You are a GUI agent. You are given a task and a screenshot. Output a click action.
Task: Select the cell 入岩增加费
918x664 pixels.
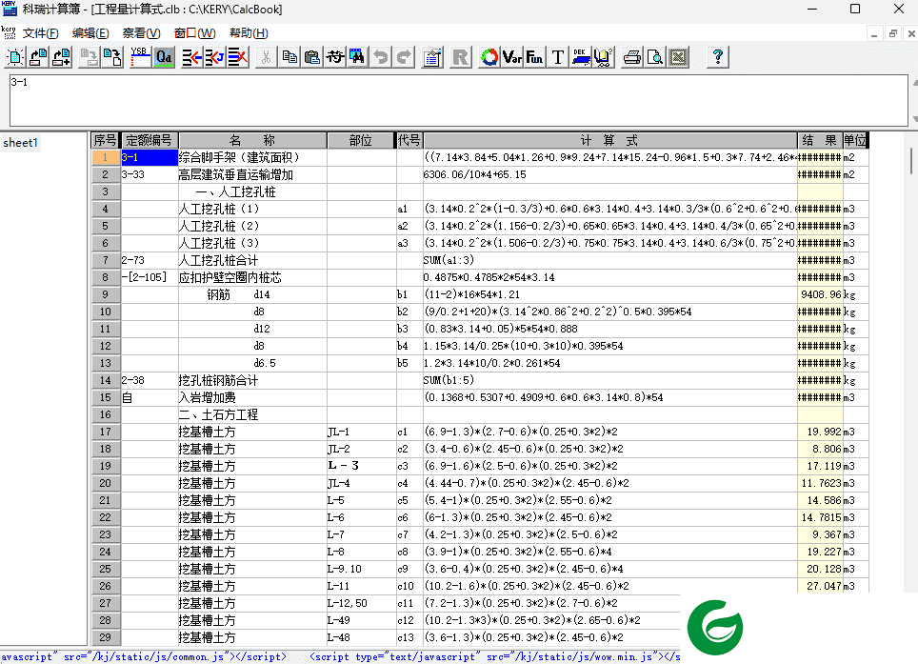click(252, 397)
